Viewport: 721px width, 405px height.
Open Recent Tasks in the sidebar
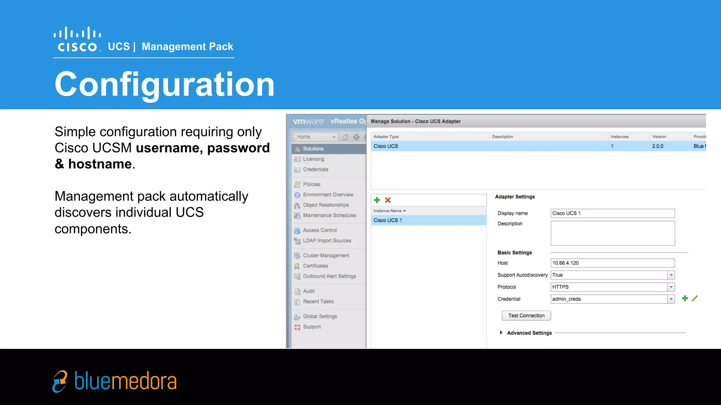(318, 302)
